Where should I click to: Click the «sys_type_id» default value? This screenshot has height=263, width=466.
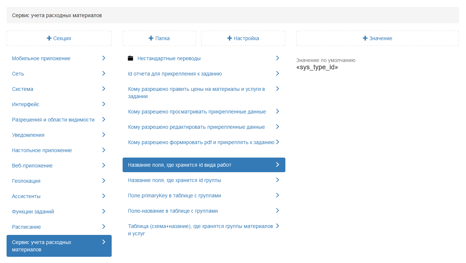click(317, 67)
